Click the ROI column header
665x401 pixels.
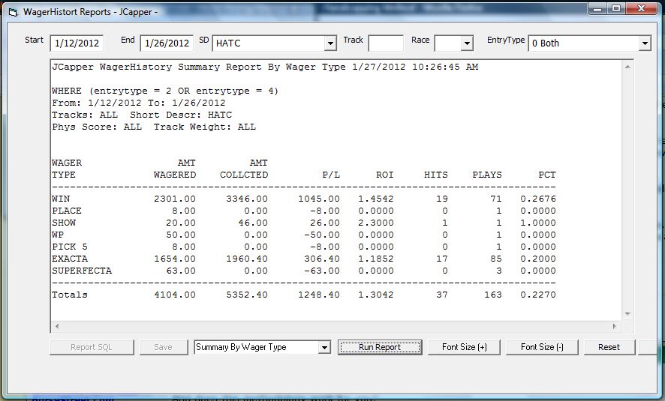point(385,175)
